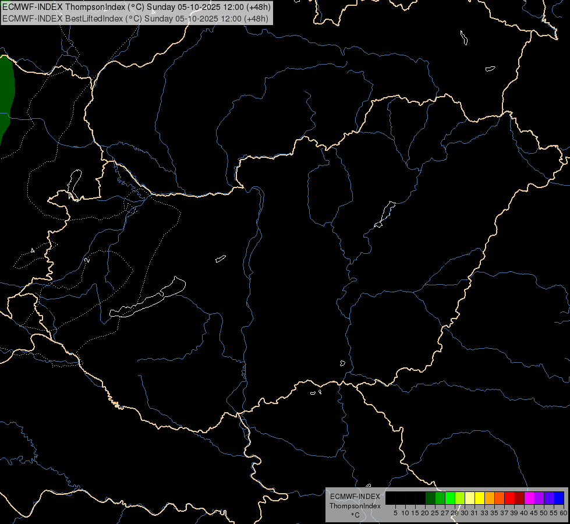The width and height of the screenshot is (570, 524).
Task: Select the bright green 27-29 legend swatch
Action: [x=450, y=498]
